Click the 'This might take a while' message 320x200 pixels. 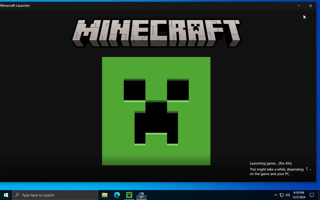[276, 171]
